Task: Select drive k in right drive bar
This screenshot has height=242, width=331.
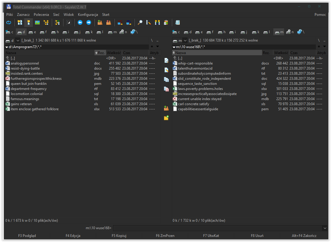Action: click(x=256, y=32)
